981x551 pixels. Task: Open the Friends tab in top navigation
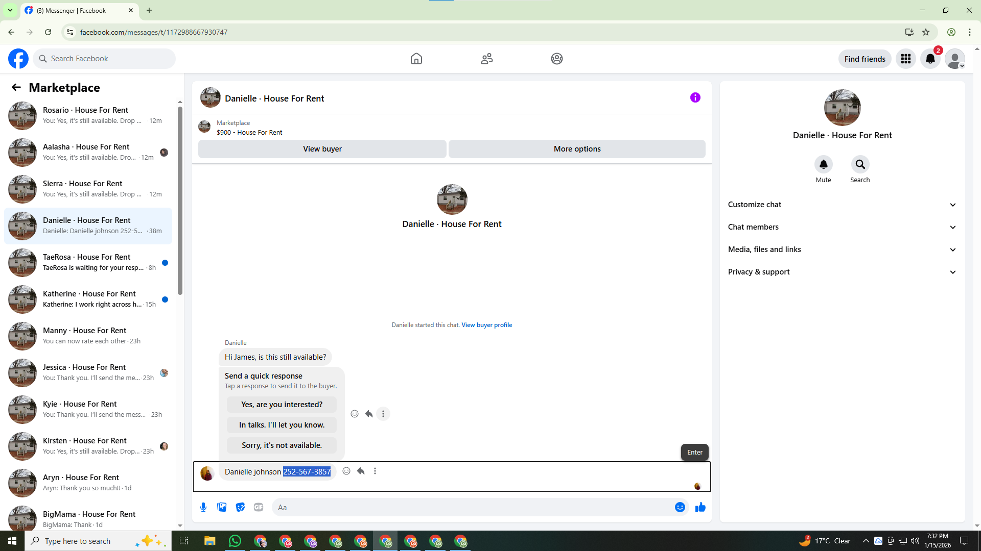(x=486, y=59)
